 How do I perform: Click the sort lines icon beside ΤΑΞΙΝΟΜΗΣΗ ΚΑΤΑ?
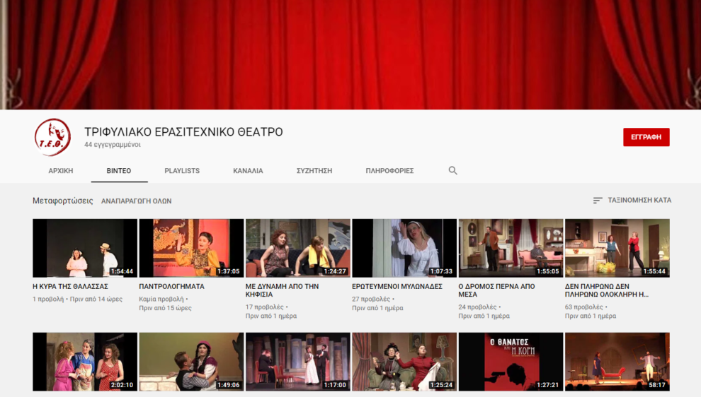(x=598, y=201)
